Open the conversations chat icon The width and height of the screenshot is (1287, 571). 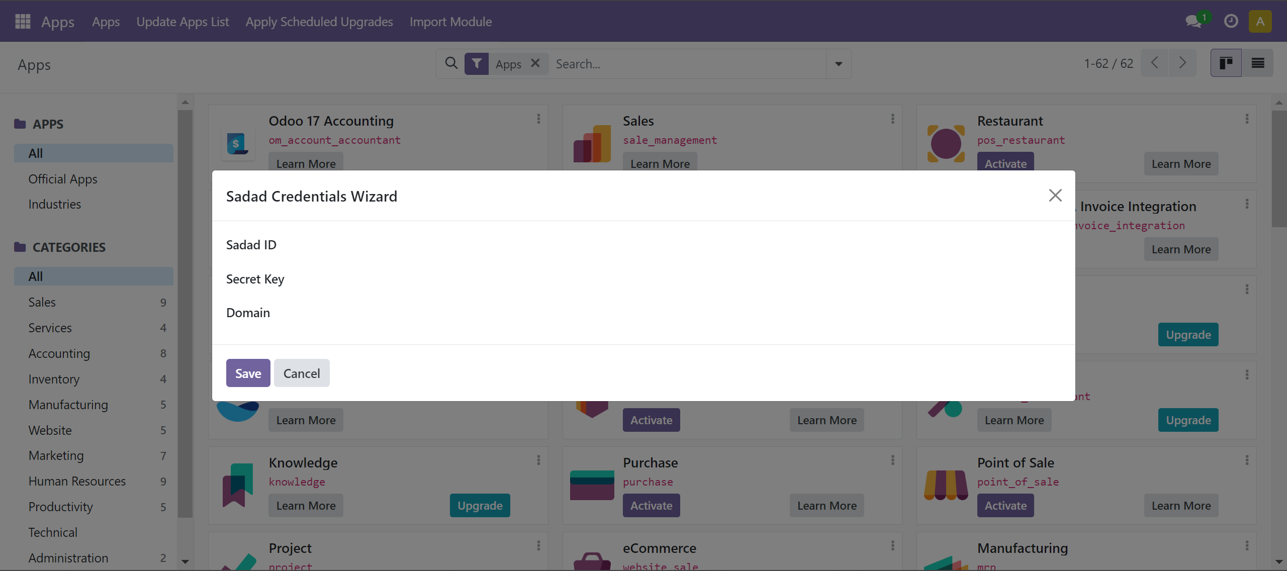coord(1194,21)
